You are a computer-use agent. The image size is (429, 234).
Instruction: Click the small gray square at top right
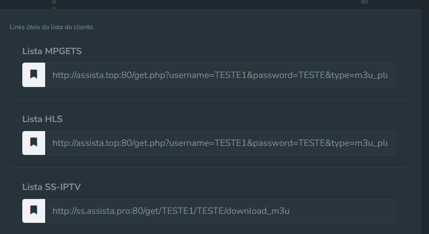[364, 2]
